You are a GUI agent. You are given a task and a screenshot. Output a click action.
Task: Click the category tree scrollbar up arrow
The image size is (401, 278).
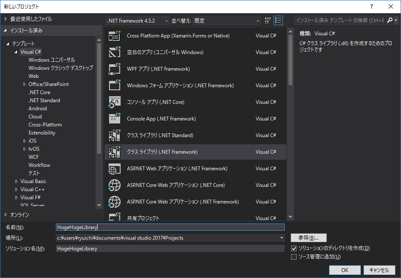pyautogui.click(x=99, y=40)
